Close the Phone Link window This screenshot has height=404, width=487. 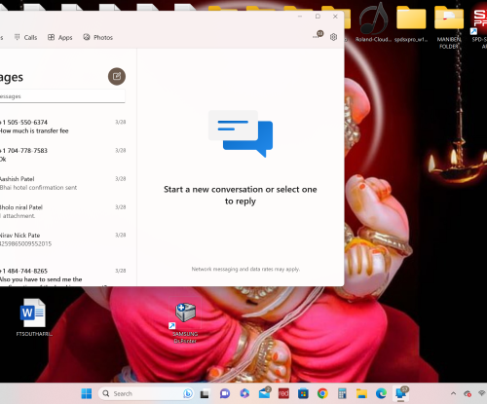pyautogui.click(x=335, y=17)
